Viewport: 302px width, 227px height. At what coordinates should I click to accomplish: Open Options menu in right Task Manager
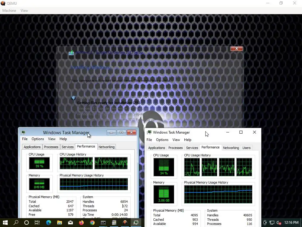point(162,140)
